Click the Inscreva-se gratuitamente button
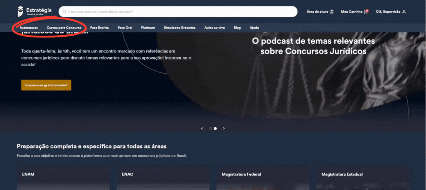This screenshot has width=426, height=190. (x=46, y=85)
